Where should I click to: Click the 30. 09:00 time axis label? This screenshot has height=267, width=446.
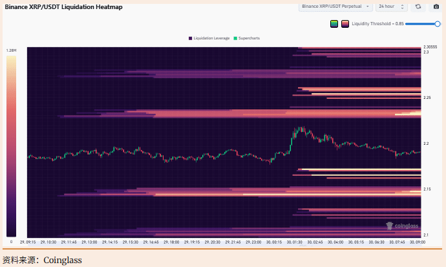coord(418,242)
